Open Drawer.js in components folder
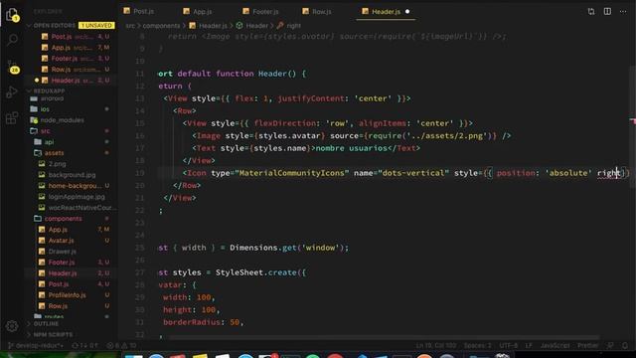 pos(62,252)
